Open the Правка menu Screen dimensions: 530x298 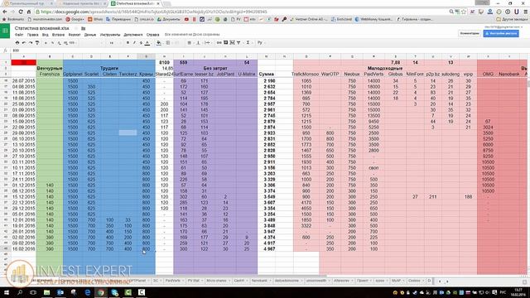tap(33, 35)
